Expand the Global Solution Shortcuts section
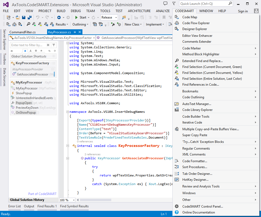Image resolution: width=261 pixels, height=217 pixels. point(54,56)
